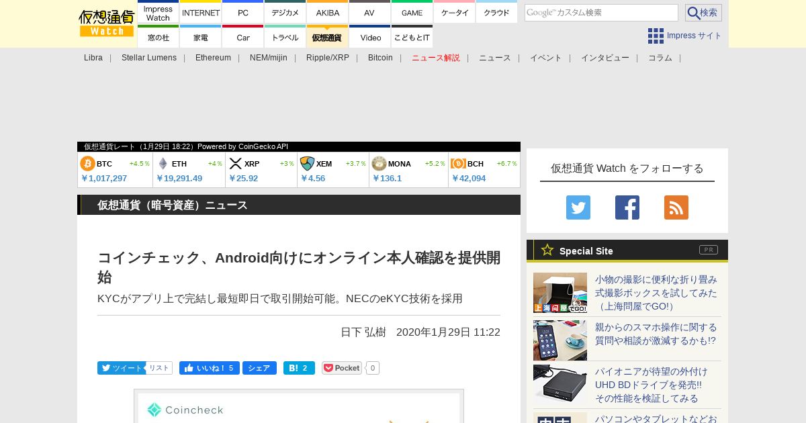The width and height of the screenshot is (806, 423).
Task: Open the 窓の杜 tab
Action: tap(159, 37)
